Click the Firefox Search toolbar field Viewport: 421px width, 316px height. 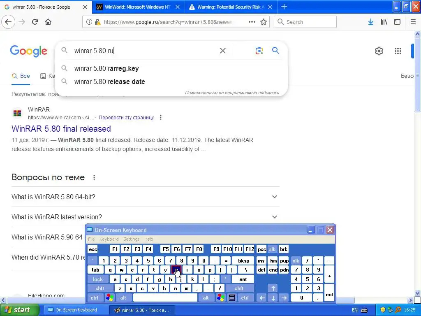(305, 22)
